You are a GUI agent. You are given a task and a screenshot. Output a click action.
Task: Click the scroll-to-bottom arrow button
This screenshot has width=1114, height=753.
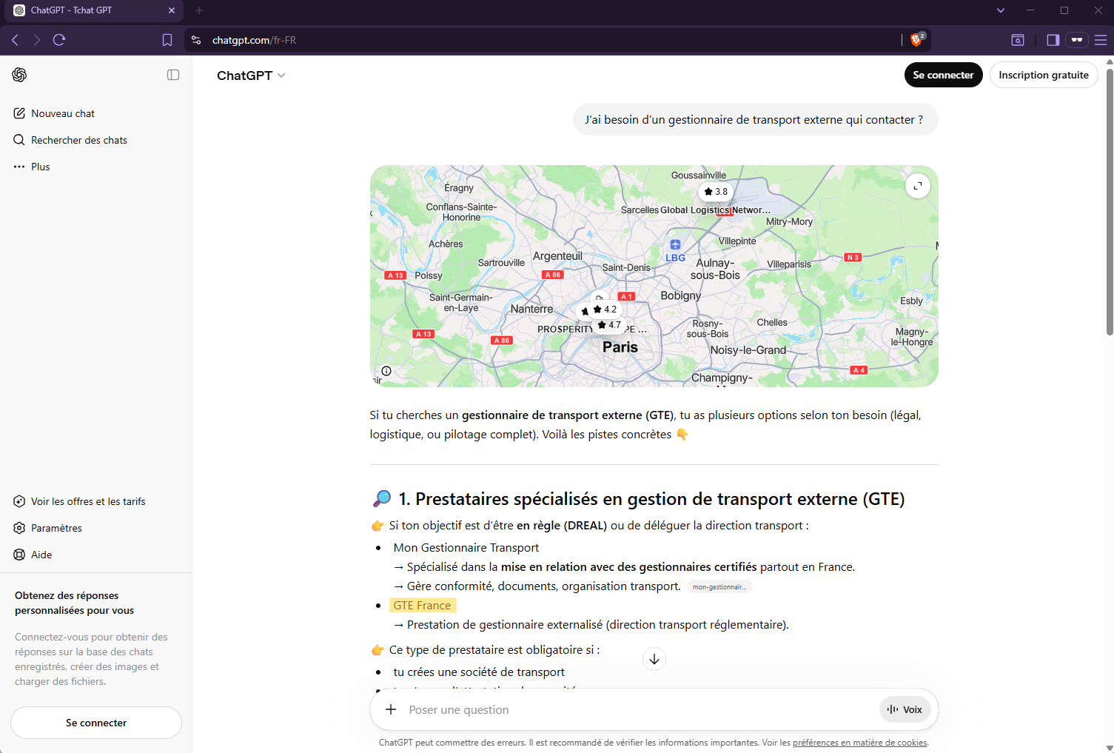click(654, 659)
